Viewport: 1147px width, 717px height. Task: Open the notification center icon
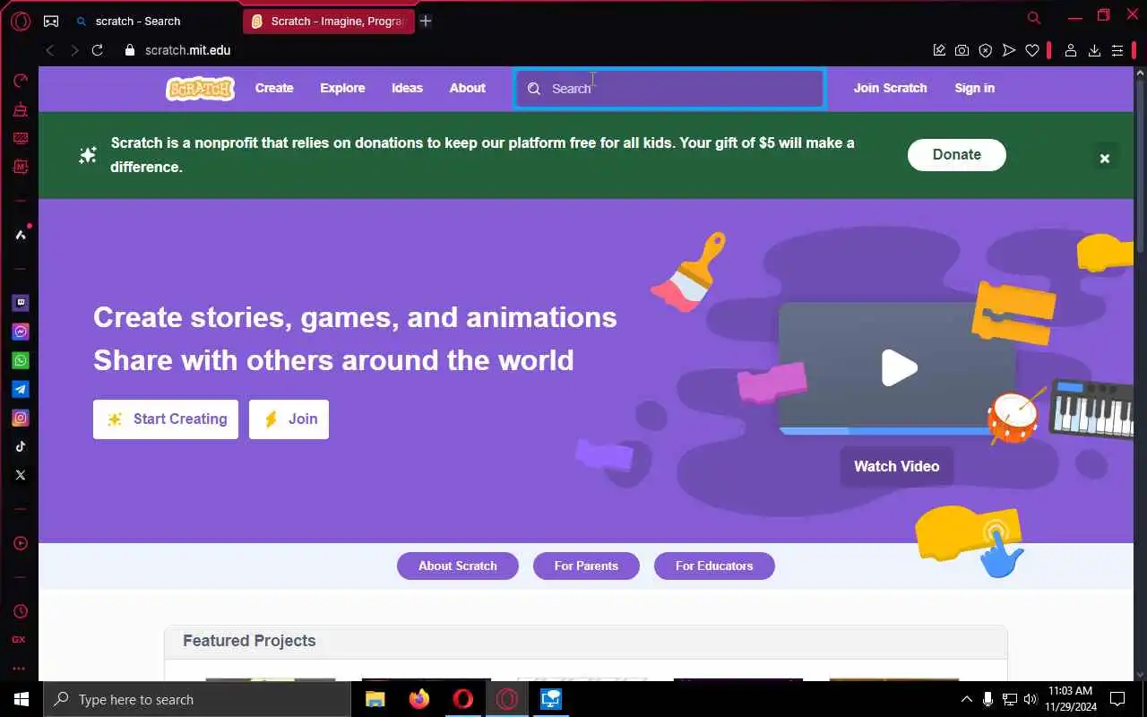1117,699
